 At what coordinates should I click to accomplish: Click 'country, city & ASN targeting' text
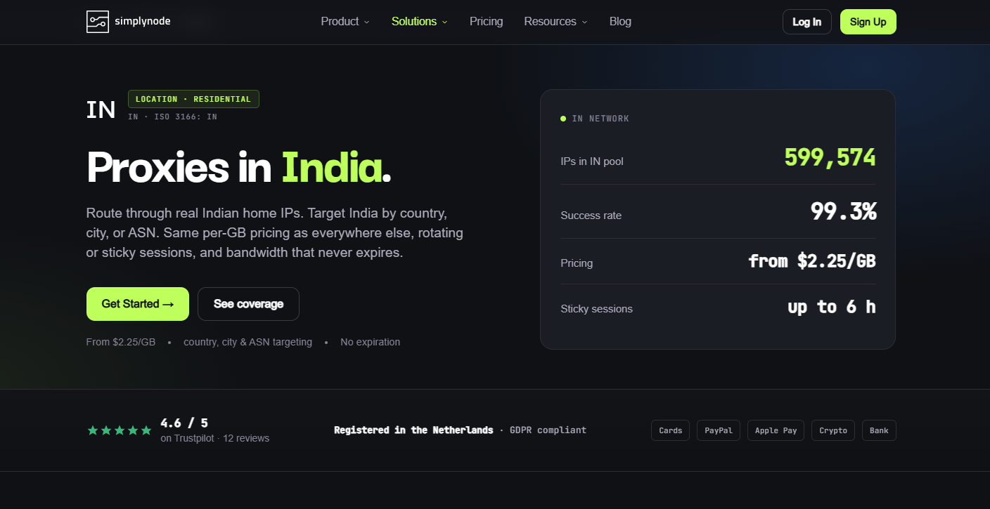[247, 342]
